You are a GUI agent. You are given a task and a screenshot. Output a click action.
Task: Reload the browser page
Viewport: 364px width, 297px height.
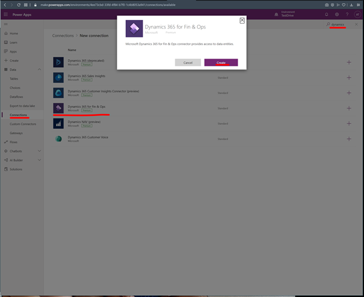click(x=19, y=5)
